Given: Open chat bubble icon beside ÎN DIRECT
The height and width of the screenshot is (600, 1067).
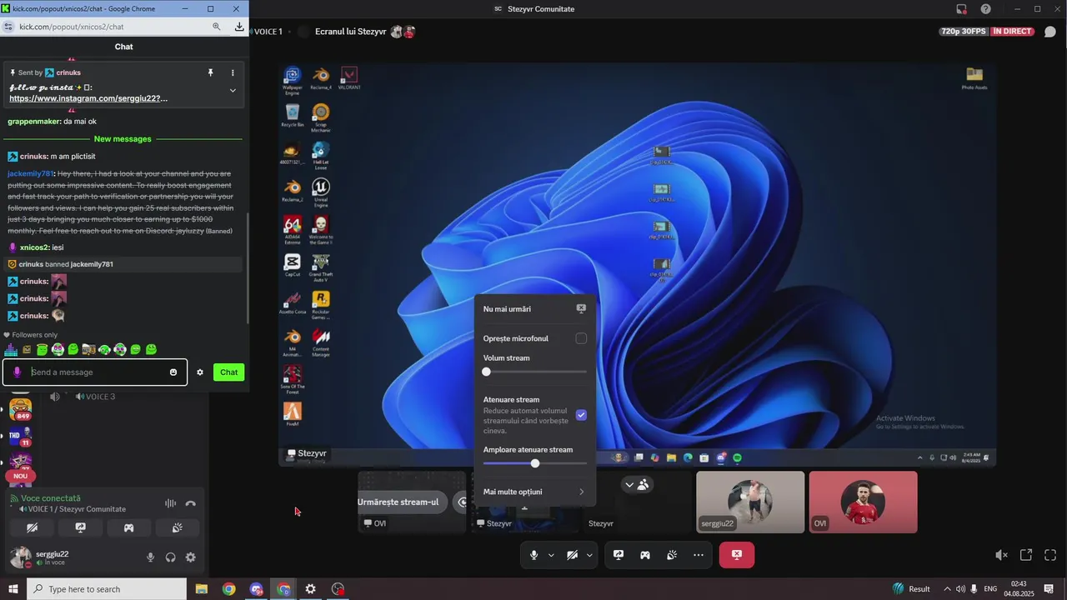Looking at the screenshot, I should (x=1050, y=32).
